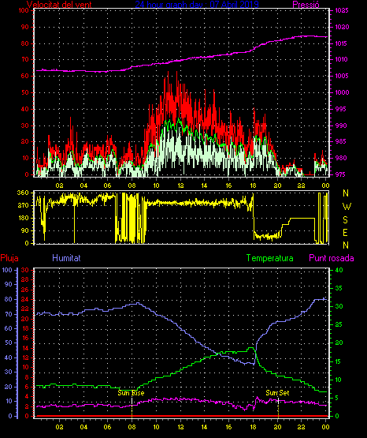Click the compass letter S
This screenshot has width=367, height=438.
point(345,220)
